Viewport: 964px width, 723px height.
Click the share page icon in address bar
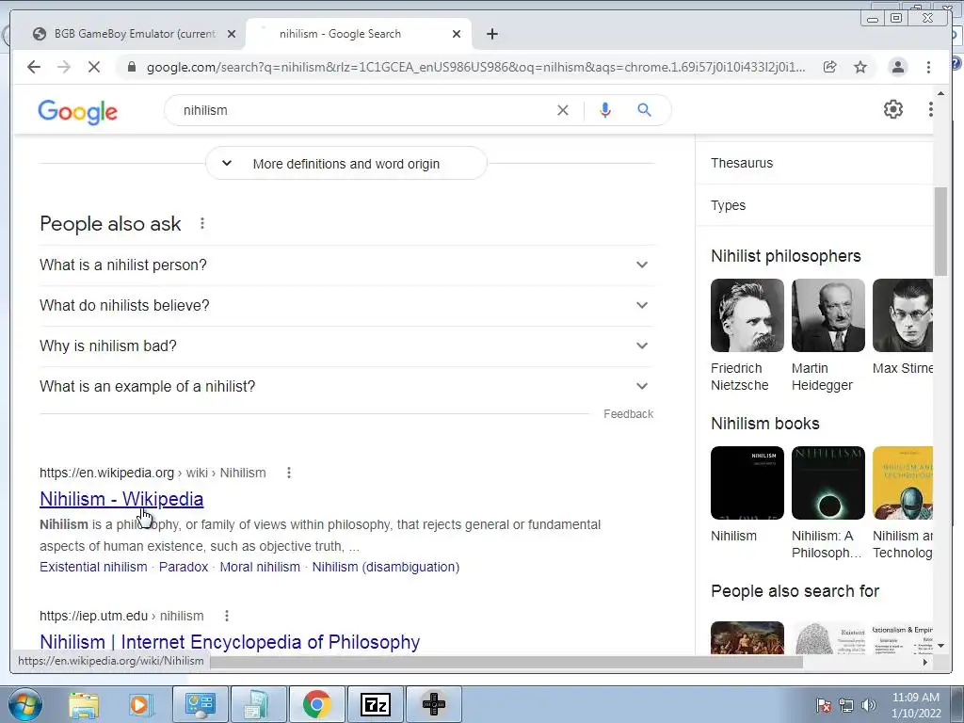pyautogui.click(x=830, y=67)
